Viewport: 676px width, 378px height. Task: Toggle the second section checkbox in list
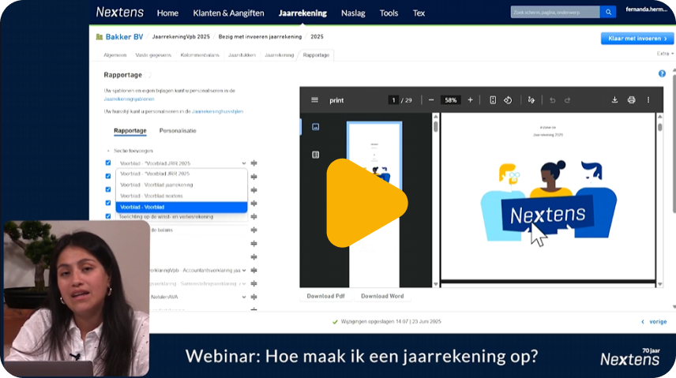click(x=108, y=176)
